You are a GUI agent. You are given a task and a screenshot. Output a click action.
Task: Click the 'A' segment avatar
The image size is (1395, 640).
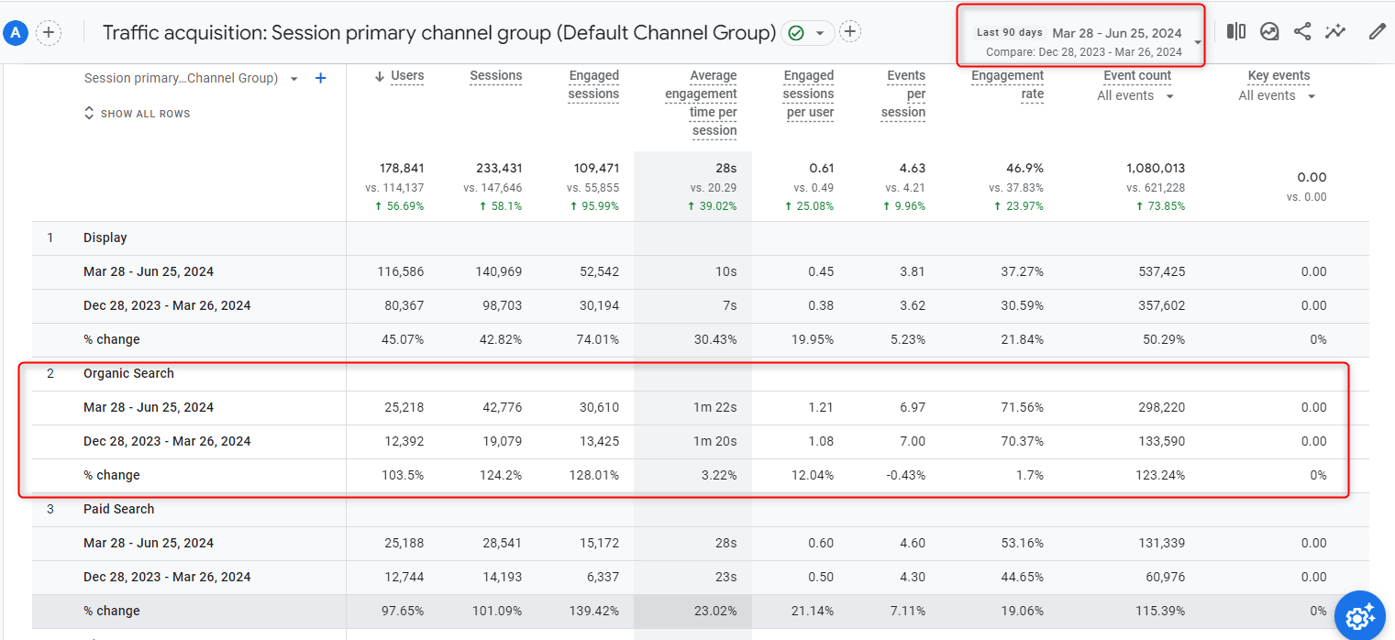point(16,33)
